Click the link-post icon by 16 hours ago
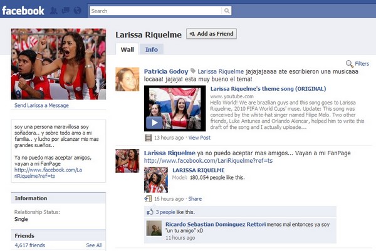The height and width of the screenshot is (251, 376). coord(148,199)
